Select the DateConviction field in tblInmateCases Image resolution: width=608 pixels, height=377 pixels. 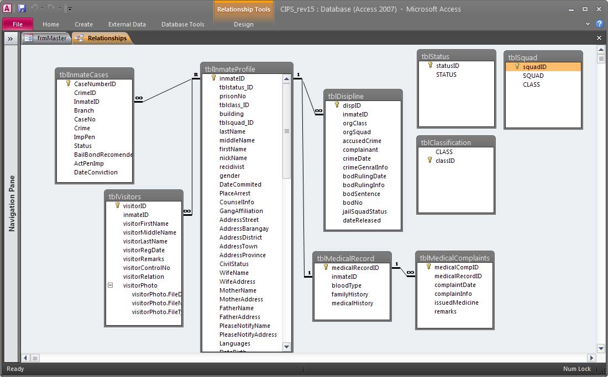95,172
